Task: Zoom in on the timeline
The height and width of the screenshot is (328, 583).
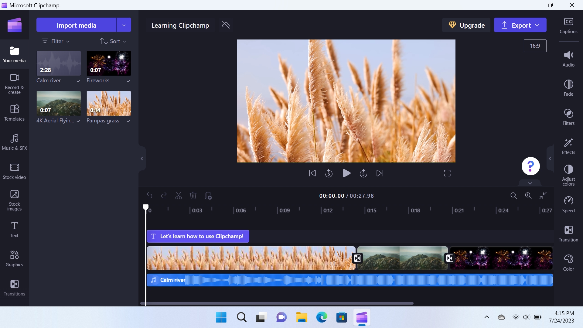Action: pyautogui.click(x=528, y=196)
